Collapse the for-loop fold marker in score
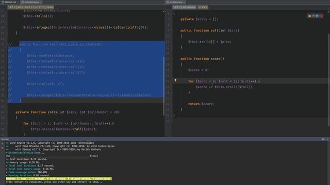330x185 pixels. pyautogui.click(x=172, y=81)
